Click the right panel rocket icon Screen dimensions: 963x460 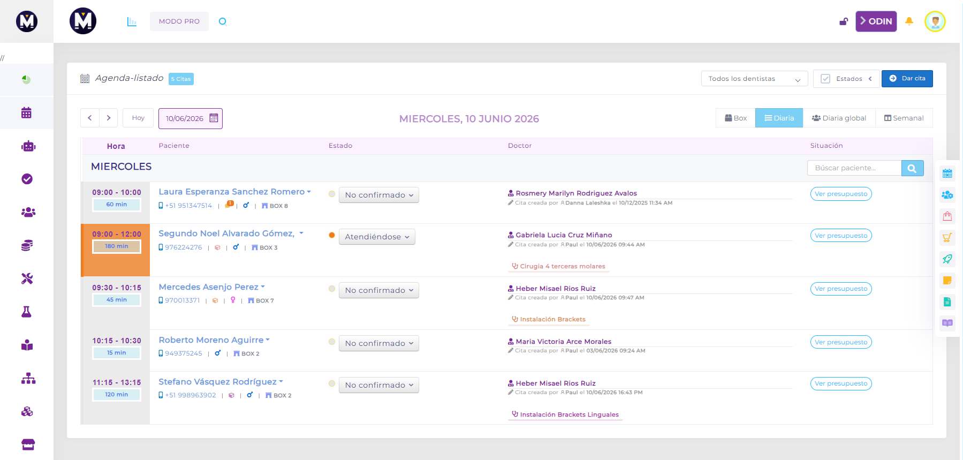[947, 259]
